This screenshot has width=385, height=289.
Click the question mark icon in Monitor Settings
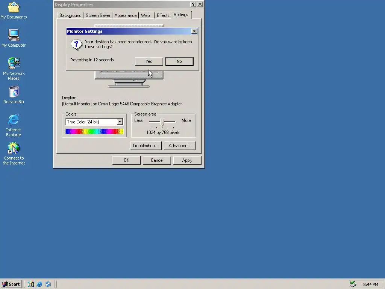[x=76, y=45]
